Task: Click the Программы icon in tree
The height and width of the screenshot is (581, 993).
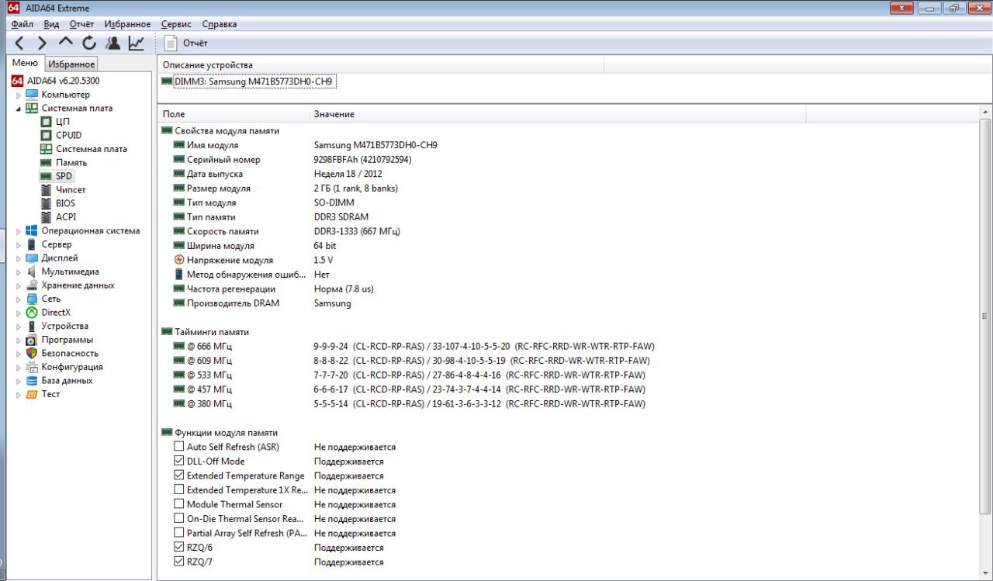Action: [32, 340]
